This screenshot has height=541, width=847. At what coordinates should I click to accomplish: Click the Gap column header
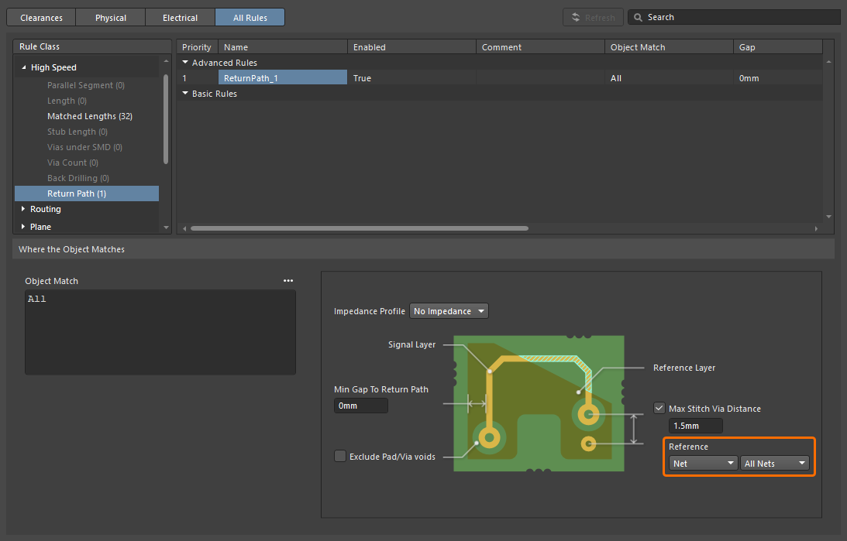point(778,47)
